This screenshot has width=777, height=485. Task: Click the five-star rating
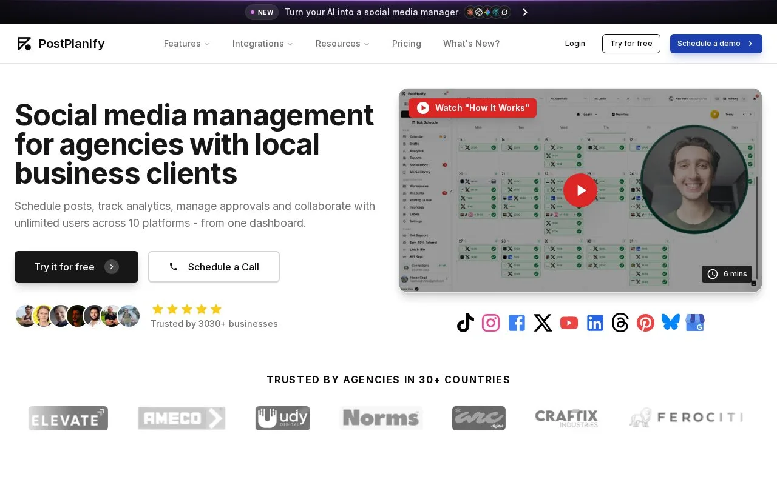click(187, 309)
